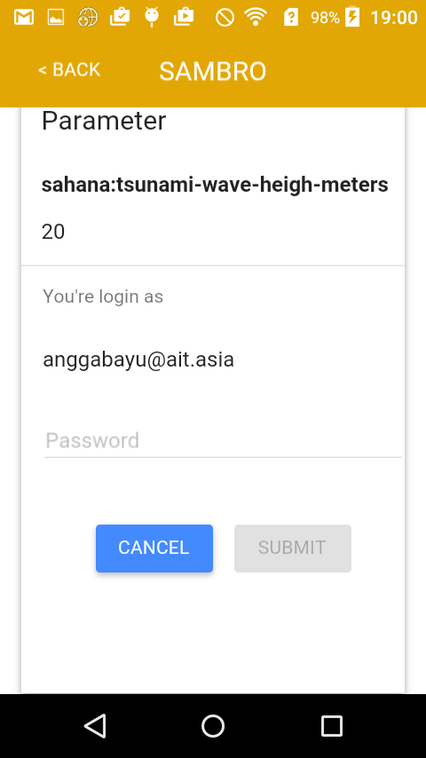This screenshot has height=758, width=426.
Task: Click the greyed SUBMIT button
Action: pos(293,549)
